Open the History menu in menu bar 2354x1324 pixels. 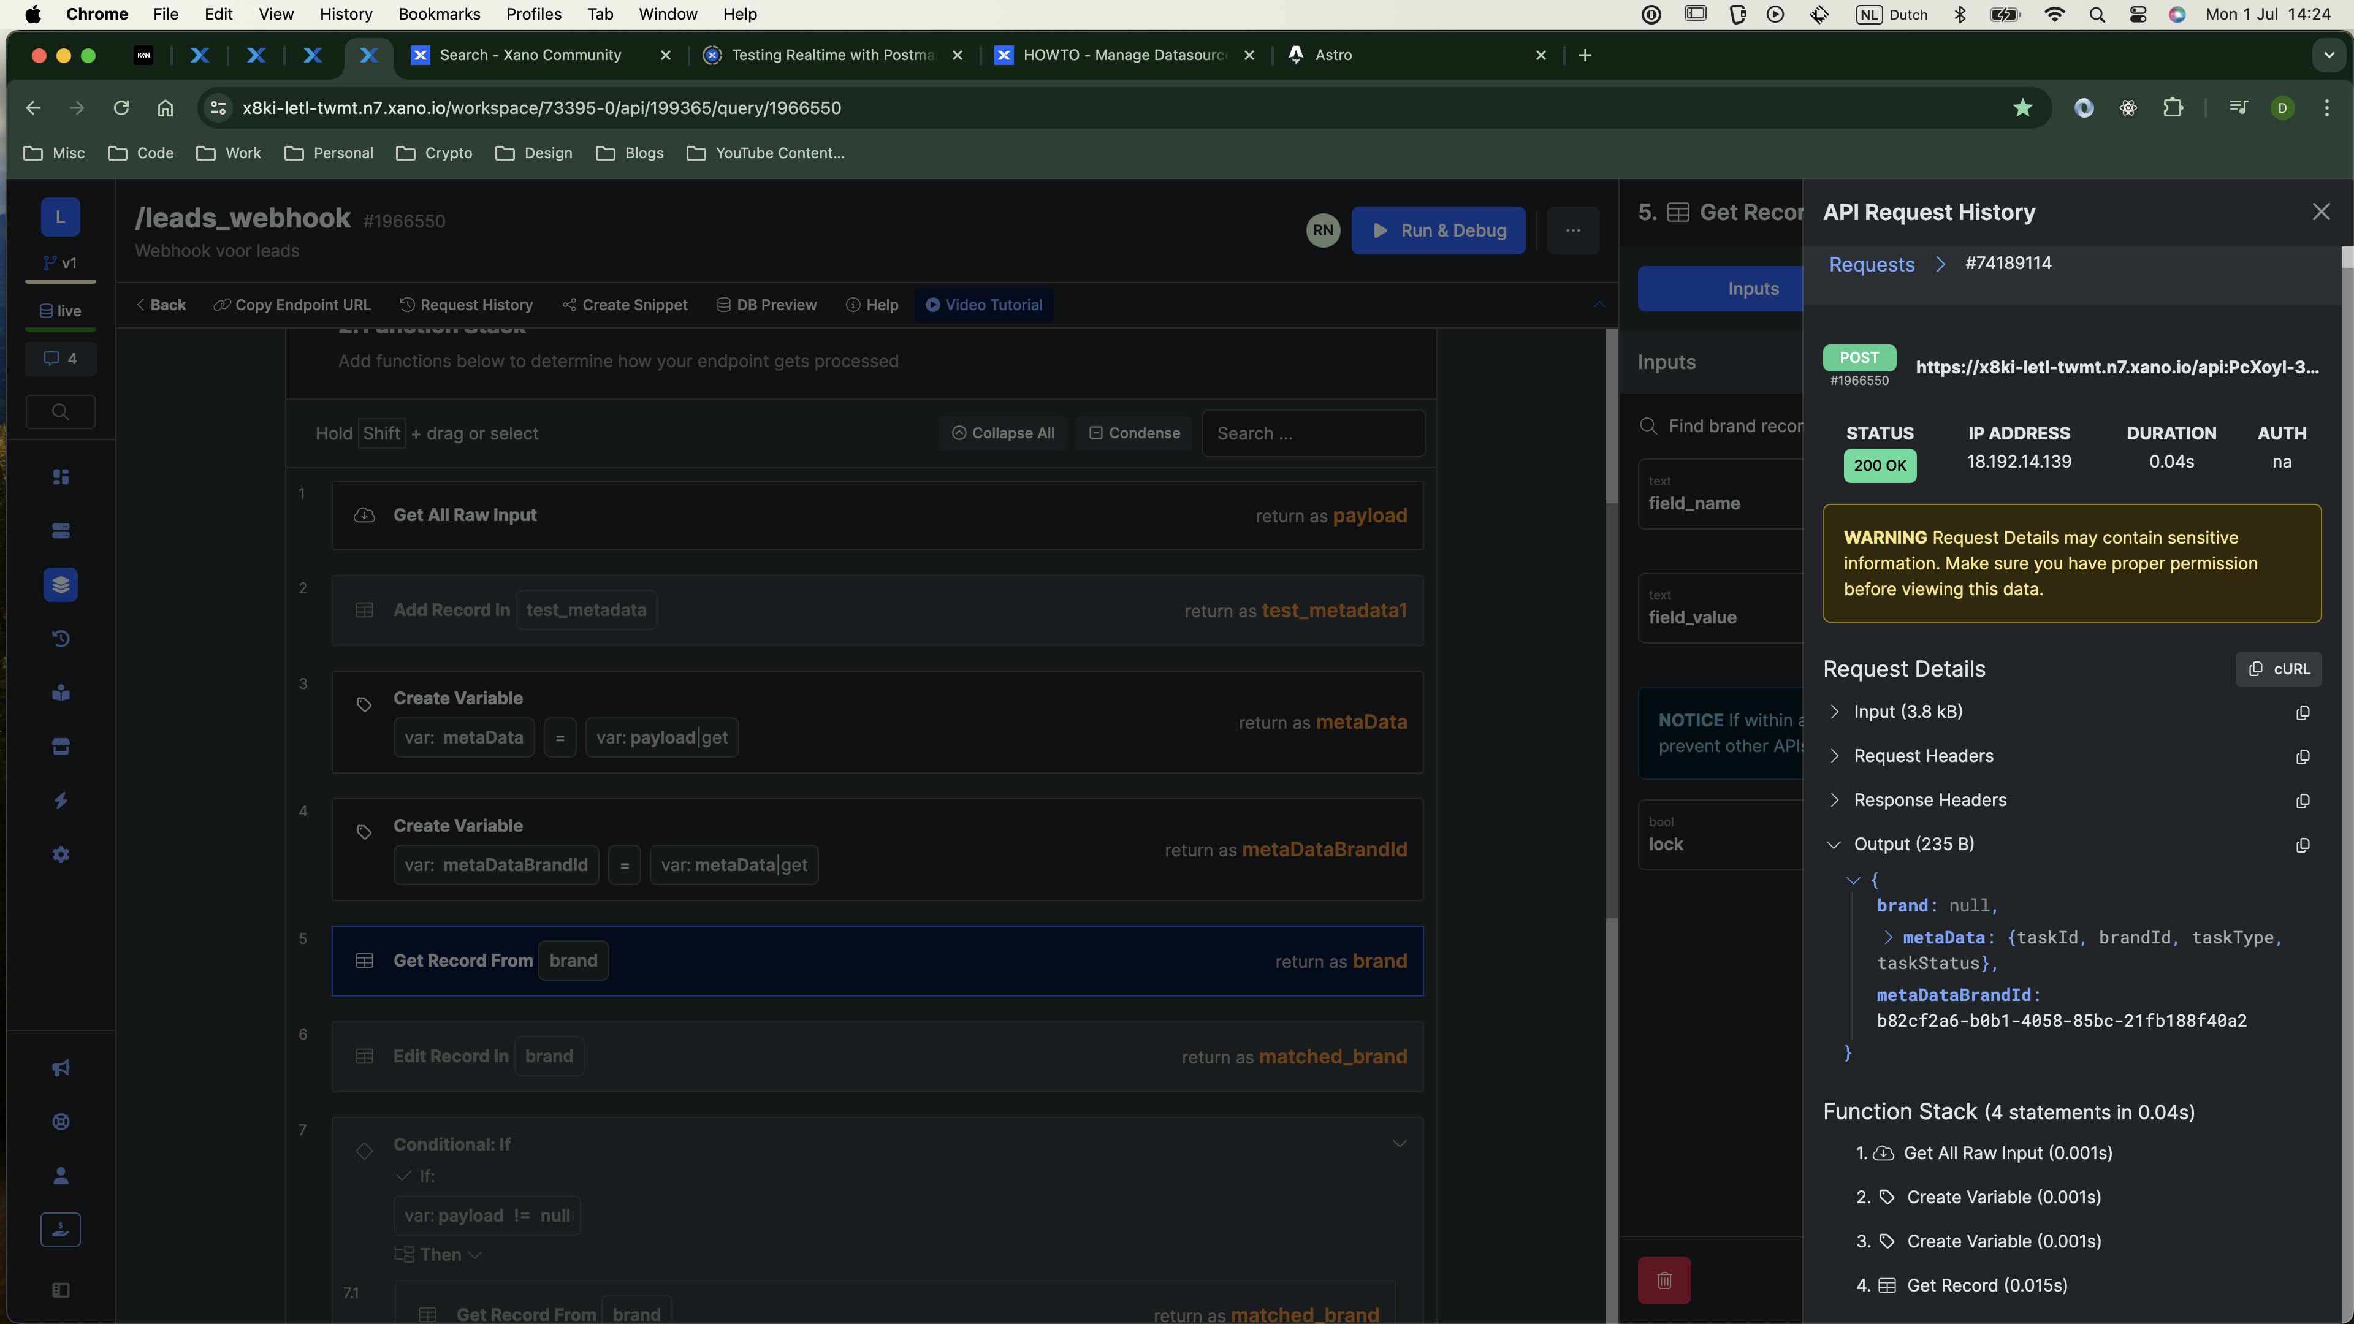pyautogui.click(x=345, y=13)
